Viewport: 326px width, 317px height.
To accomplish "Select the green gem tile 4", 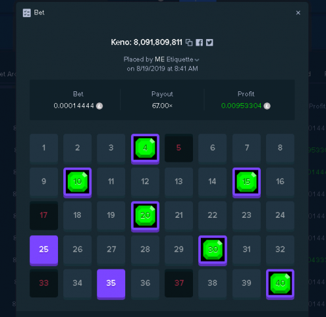I will tap(145, 149).
